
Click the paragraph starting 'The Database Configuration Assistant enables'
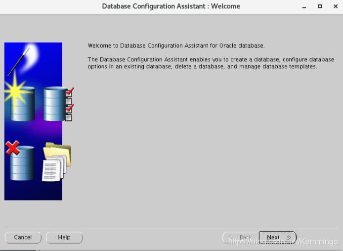coord(211,63)
